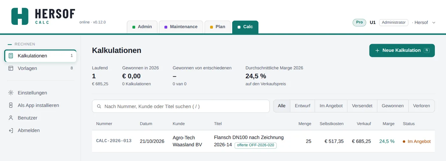446x161 pixels.
Task: Click the Laufend statistic
Action: pyautogui.click(x=100, y=76)
